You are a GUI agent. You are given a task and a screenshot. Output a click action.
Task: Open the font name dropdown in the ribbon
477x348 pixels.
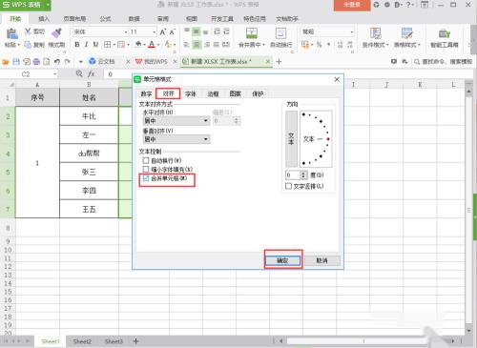pos(125,31)
